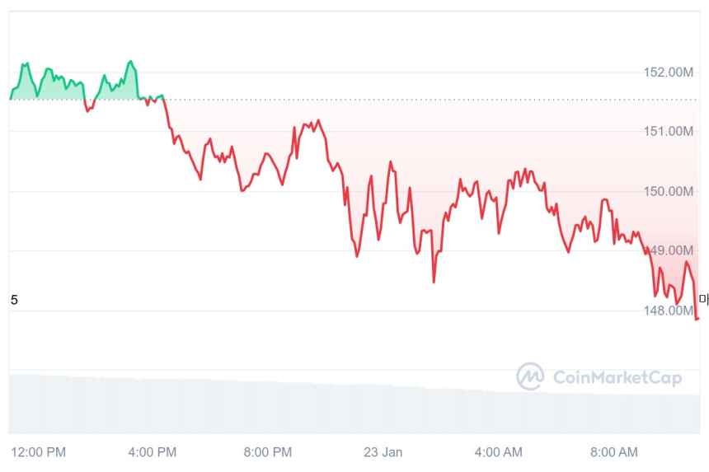Click the 12:00 PM time label

38,452
